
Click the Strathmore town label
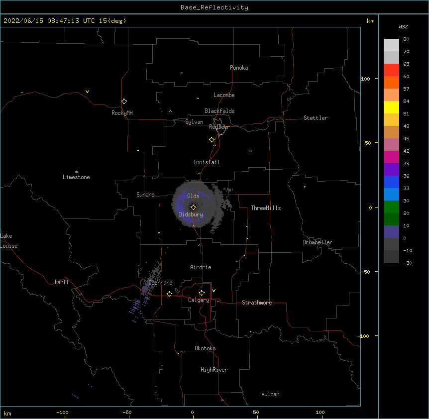[x=257, y=303]
